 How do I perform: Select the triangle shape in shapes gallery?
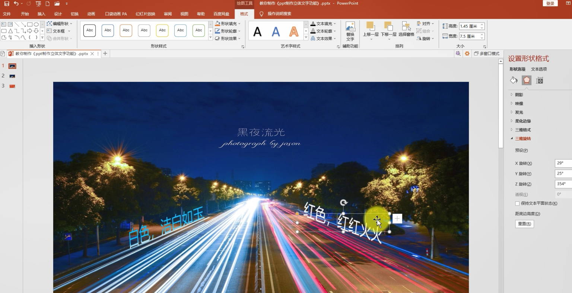pyautogui.click(x=10, y=31)
